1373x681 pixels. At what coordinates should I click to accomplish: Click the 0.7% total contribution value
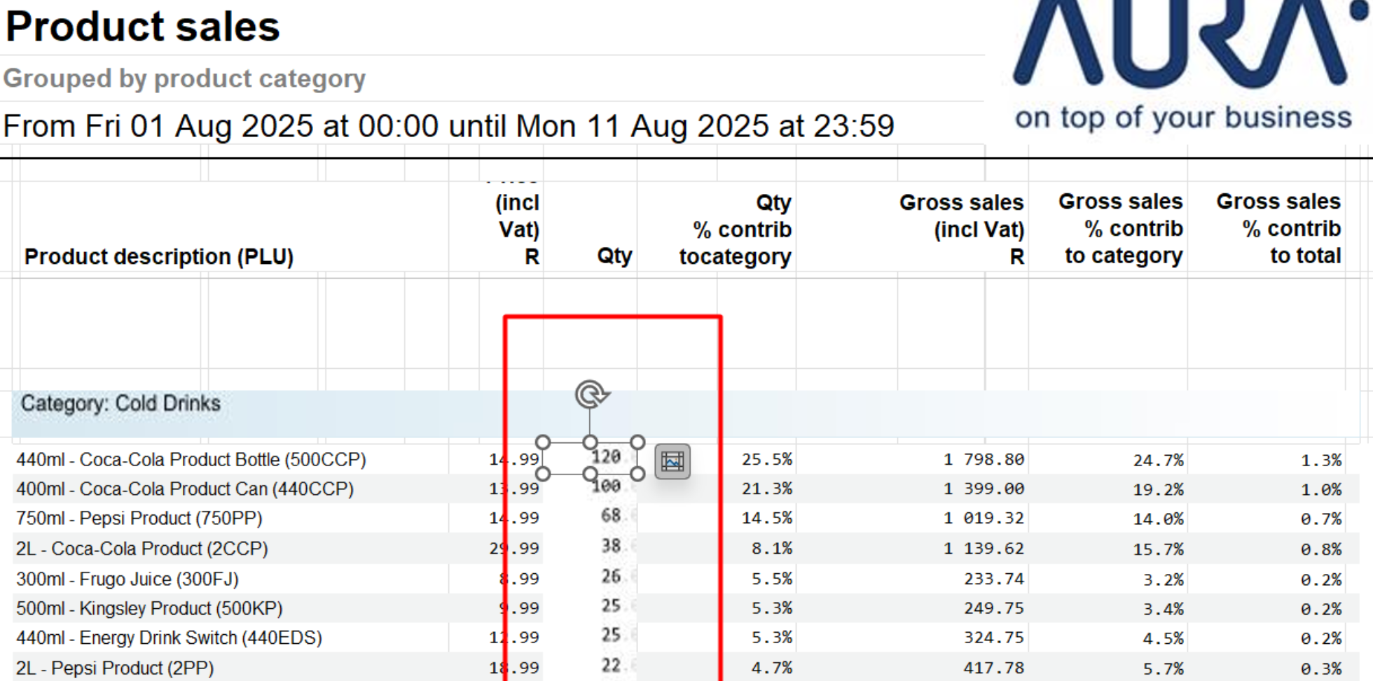point(1321,519)
